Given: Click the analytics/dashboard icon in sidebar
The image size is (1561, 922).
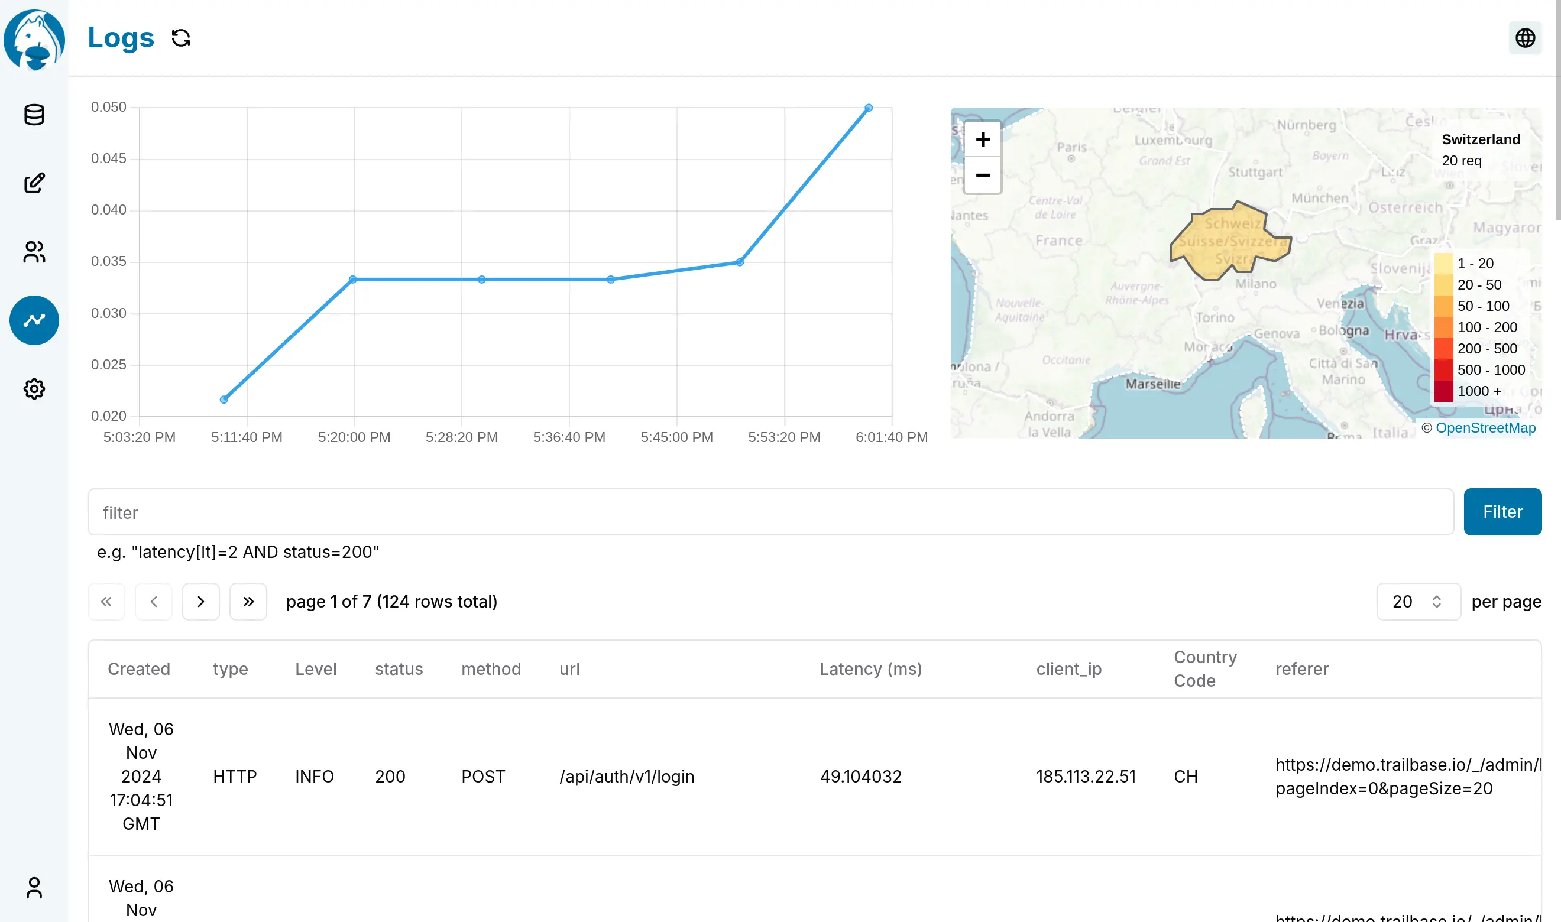Looking at the screenshot, I should [x=33, y=319].
